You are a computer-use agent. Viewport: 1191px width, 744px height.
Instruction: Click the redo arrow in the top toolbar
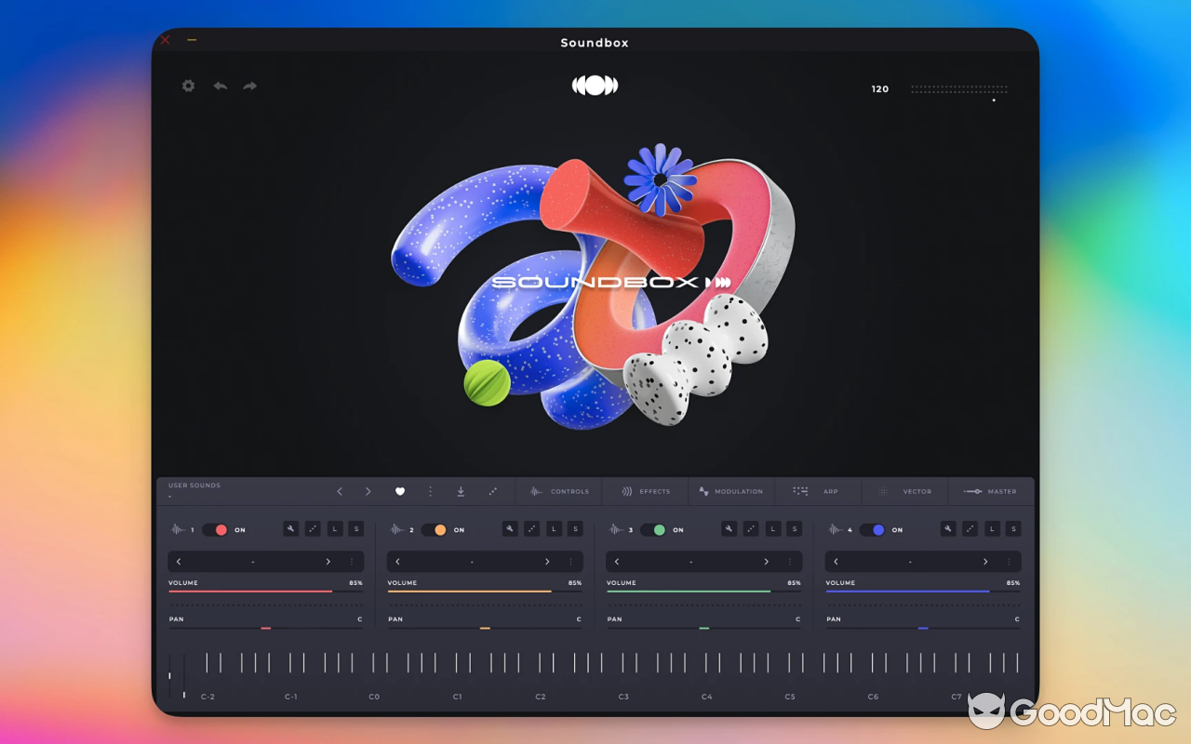click(249, 86)
